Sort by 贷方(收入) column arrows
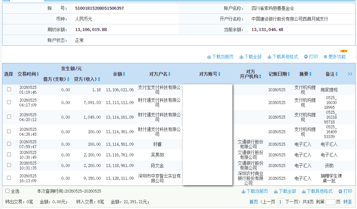 [99, 79]
